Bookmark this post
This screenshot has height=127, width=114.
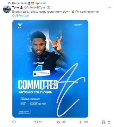104,122
